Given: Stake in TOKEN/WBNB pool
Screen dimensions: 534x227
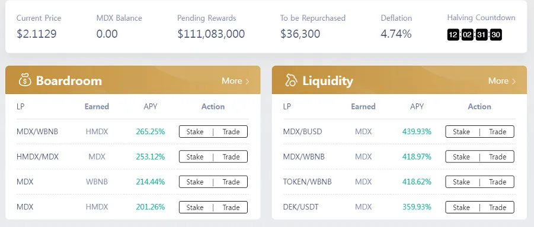Looking at the screenshot, I should tap(461, 182).
